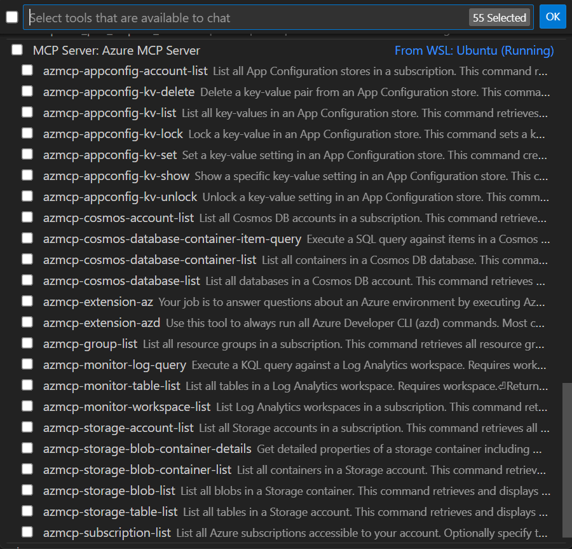This screenshot has height=549, width=572.
Task: Select the azmcp-monitor-log-query tool name
Action: (114, 365)
